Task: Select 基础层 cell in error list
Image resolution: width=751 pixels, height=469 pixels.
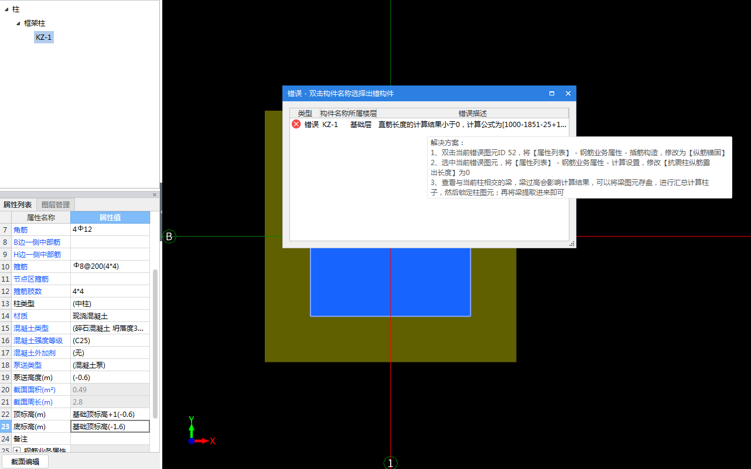Action: (x=360, y=124)
